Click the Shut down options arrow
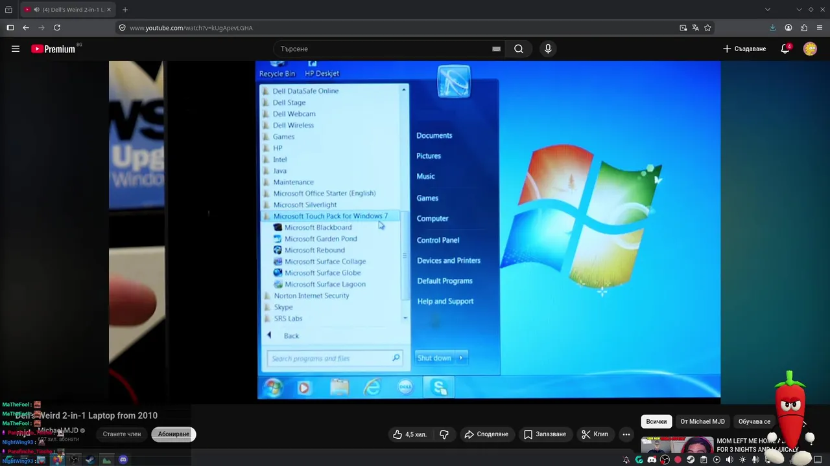The width and height of the screenshot is (830, 466). (461, 358)
